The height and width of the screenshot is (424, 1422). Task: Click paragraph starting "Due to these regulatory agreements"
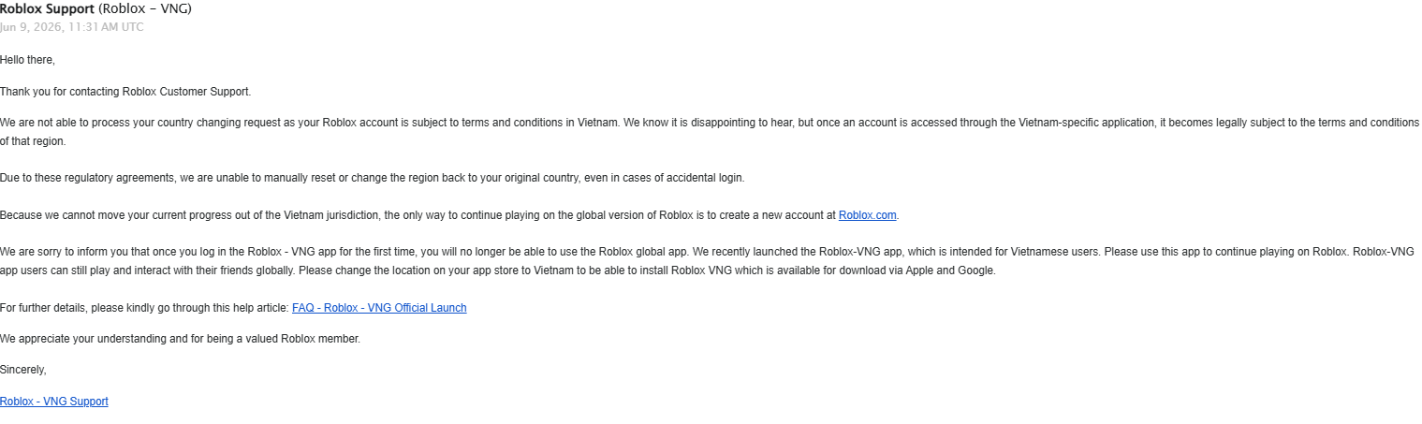[372, 178]
